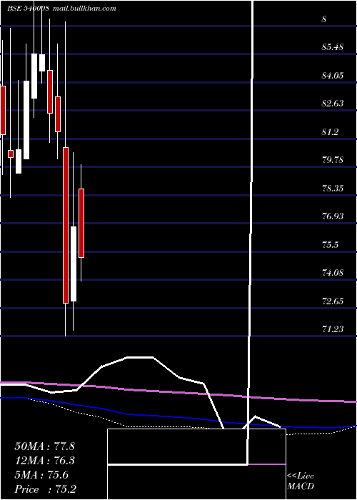The height and width of the screenshot is (500, 357).
Task: Click the 82.63 price axis label
Action: [333, 104]
